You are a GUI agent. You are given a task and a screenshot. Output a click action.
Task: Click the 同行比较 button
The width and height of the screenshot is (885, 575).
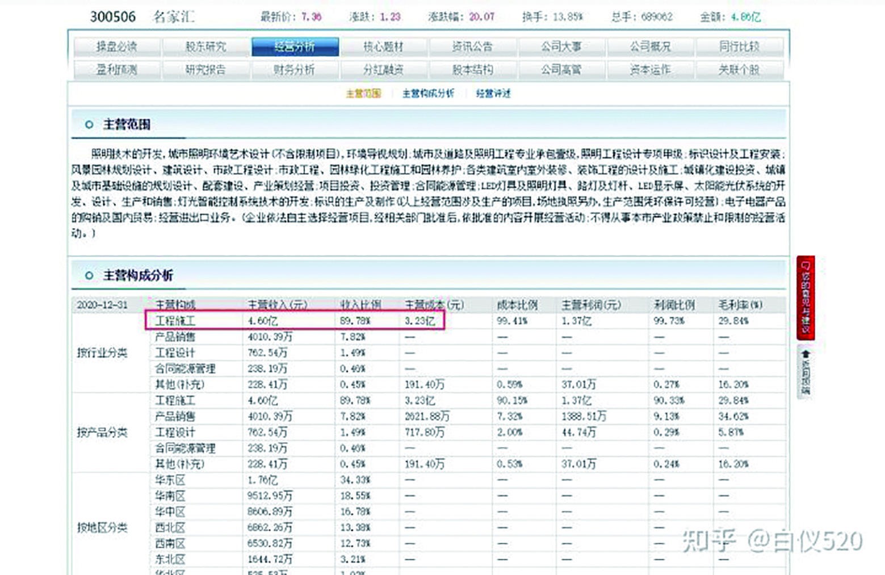click(x=741, y=47)
